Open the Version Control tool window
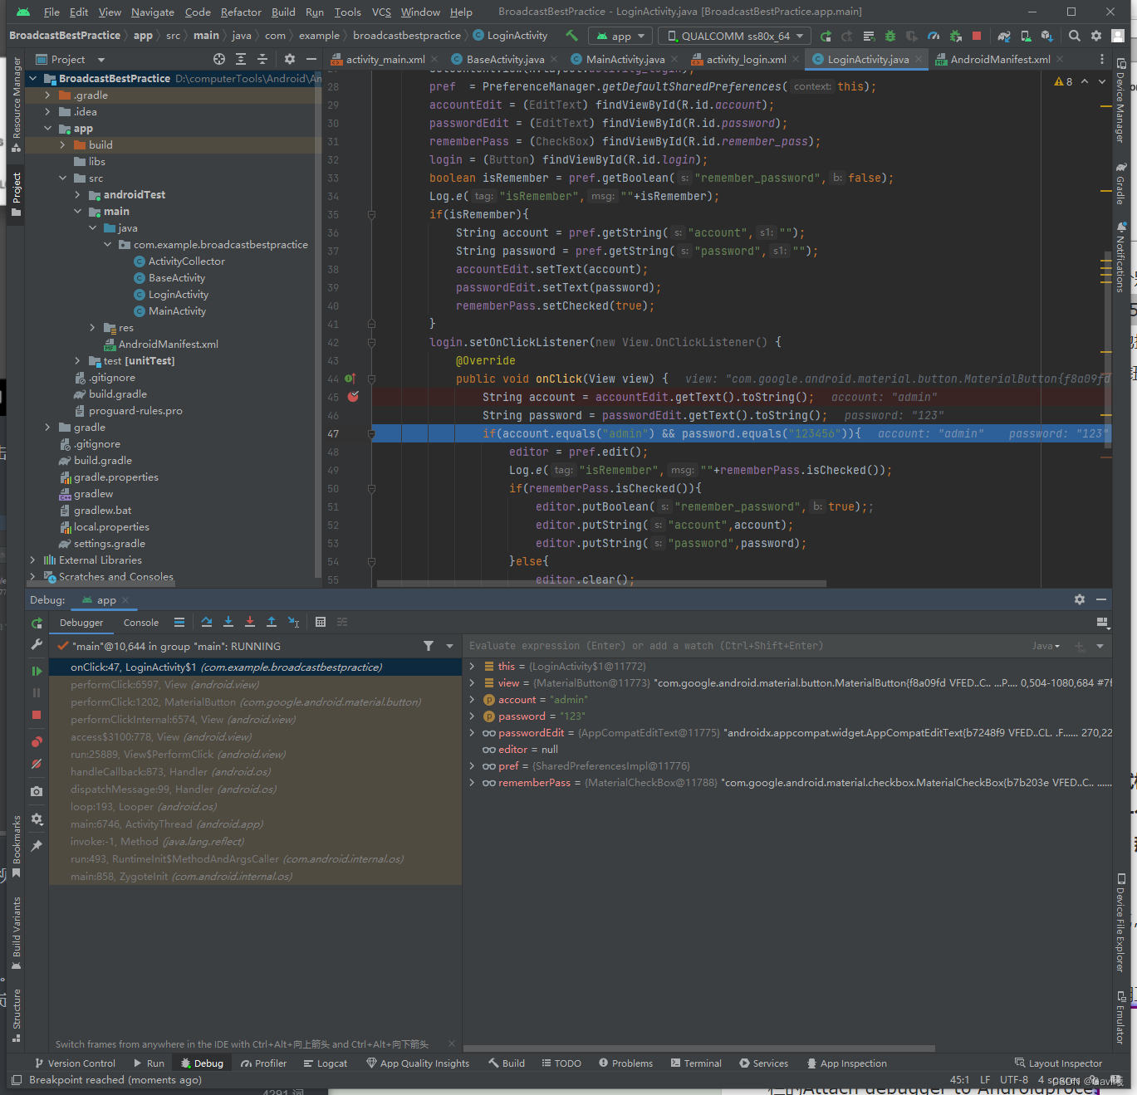This screenshot has height=1095, width=1137. [x=75, y=1063]
